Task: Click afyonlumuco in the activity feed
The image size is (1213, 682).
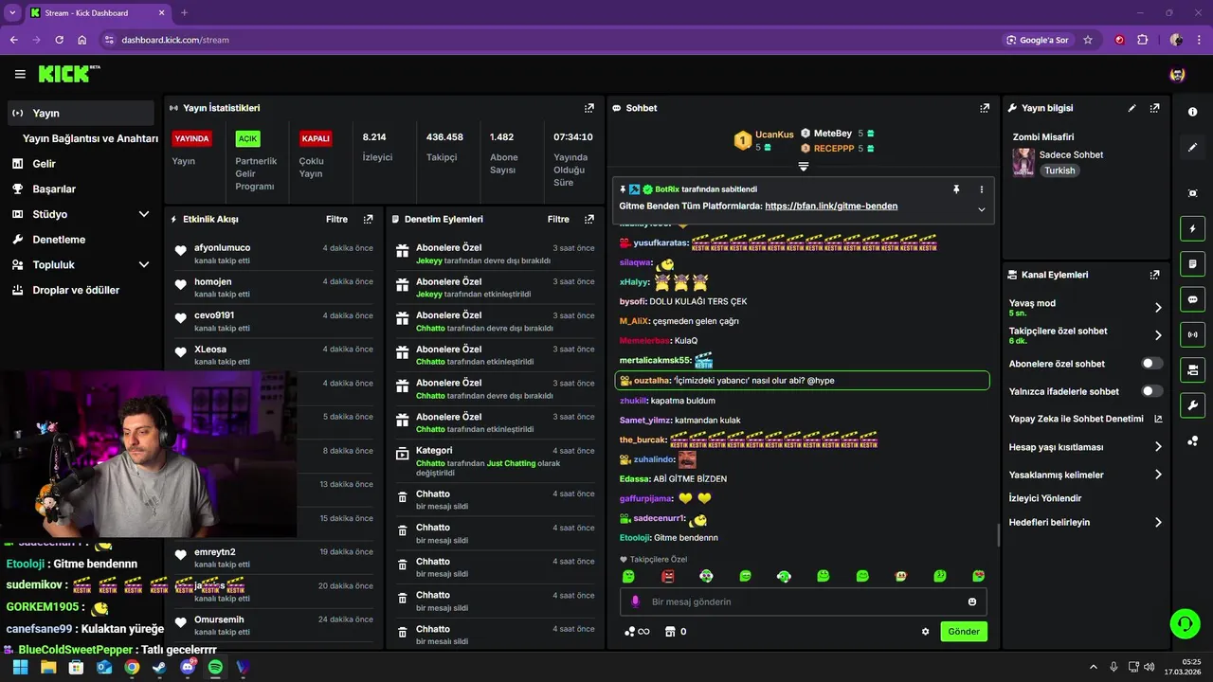Action: coord(223,248)
